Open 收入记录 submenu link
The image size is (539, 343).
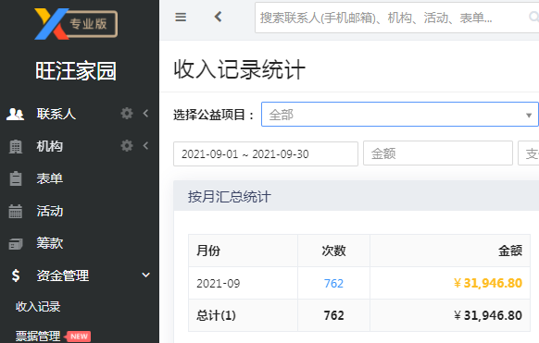point(38,306)
